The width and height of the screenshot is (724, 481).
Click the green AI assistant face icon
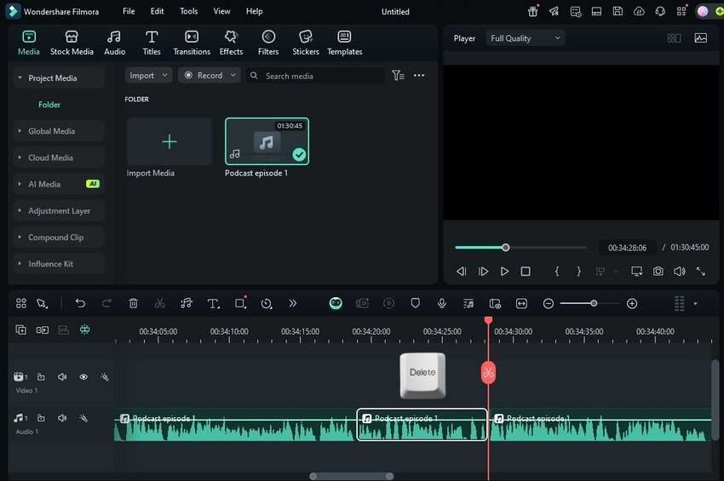coord(336,303)
